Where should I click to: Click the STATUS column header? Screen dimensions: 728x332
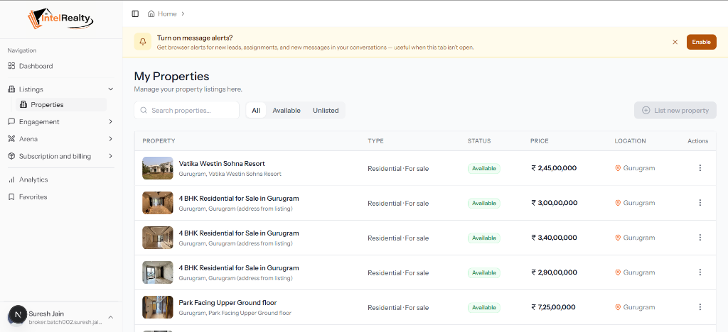pyautogui.click(x=479, y=140)
